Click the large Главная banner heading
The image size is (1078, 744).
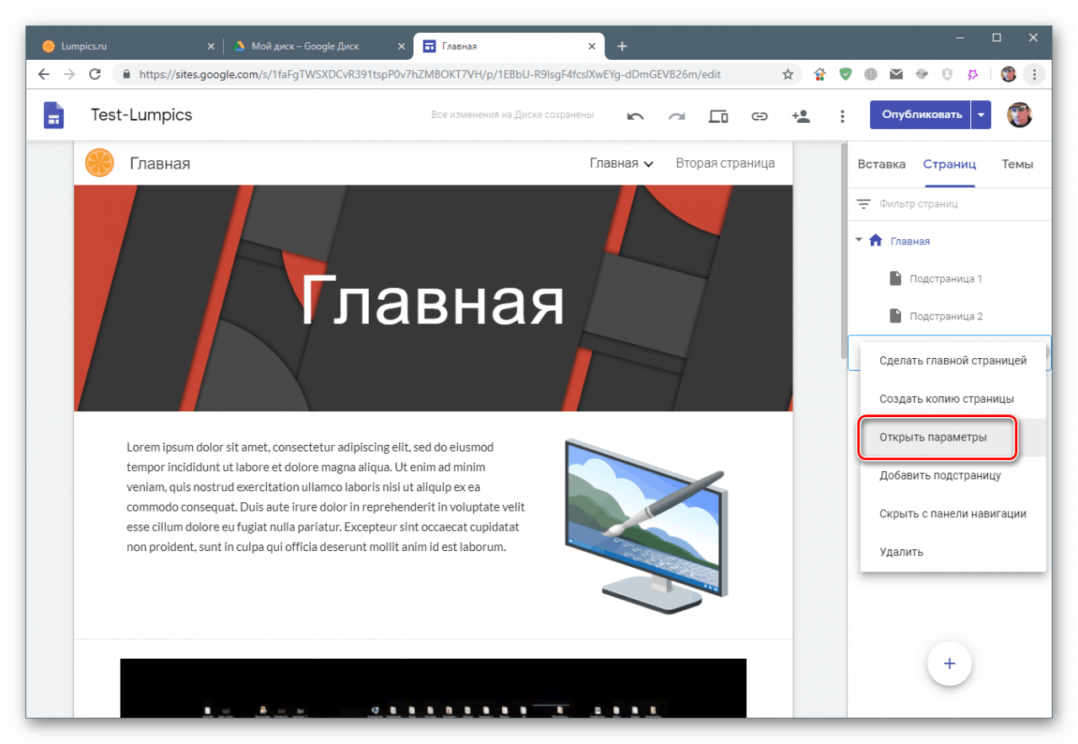432,300
